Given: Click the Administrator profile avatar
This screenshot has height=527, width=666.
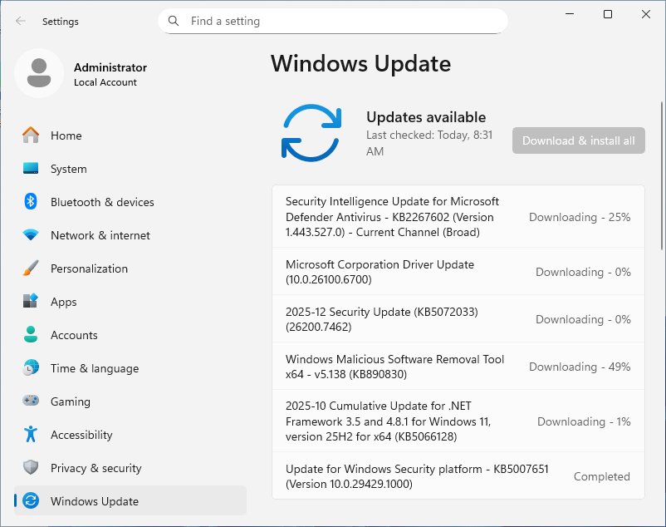Looking at the screenshot, I should click(39, 73).
